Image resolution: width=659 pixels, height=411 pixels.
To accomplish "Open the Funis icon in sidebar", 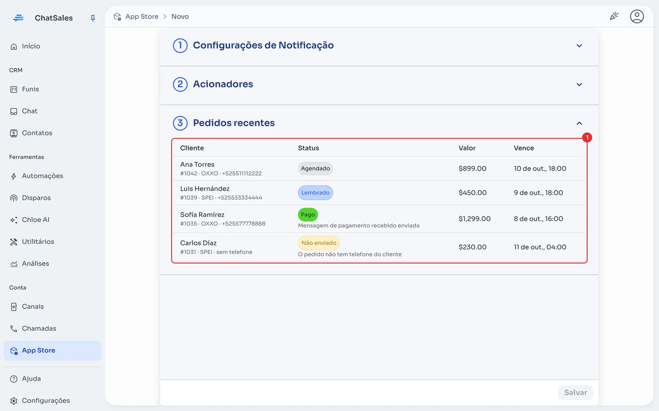I will coord(14,89).
